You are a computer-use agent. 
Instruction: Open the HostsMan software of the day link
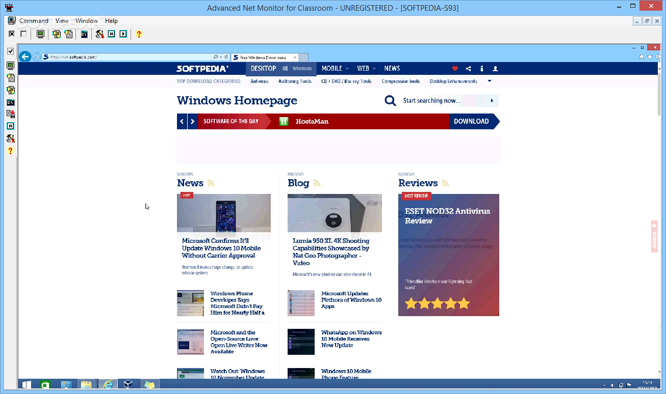click(x=312, y=122)
